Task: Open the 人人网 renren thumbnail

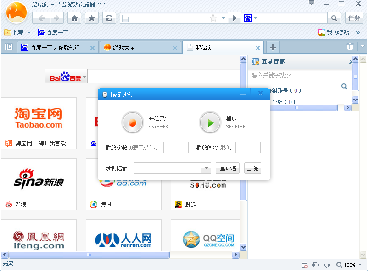Action: click(123, 235)
